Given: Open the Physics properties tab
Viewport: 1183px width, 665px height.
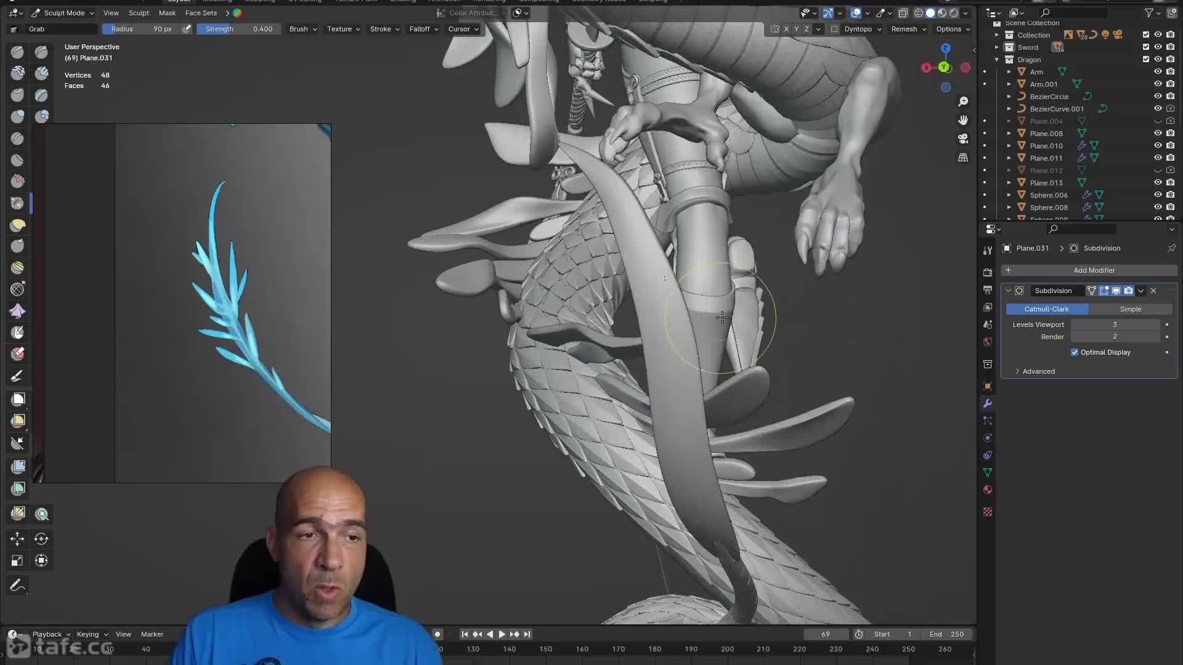Looking at the screenshot, I should [x=988, y=438].
